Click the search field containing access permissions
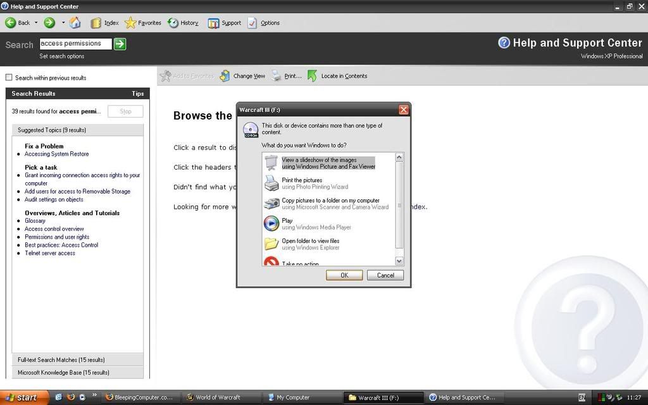648x405 pixels. click(76, 44)
